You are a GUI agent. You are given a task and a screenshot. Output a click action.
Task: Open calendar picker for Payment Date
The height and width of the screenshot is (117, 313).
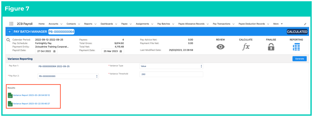pyautogui.click(x=121, y=51)
